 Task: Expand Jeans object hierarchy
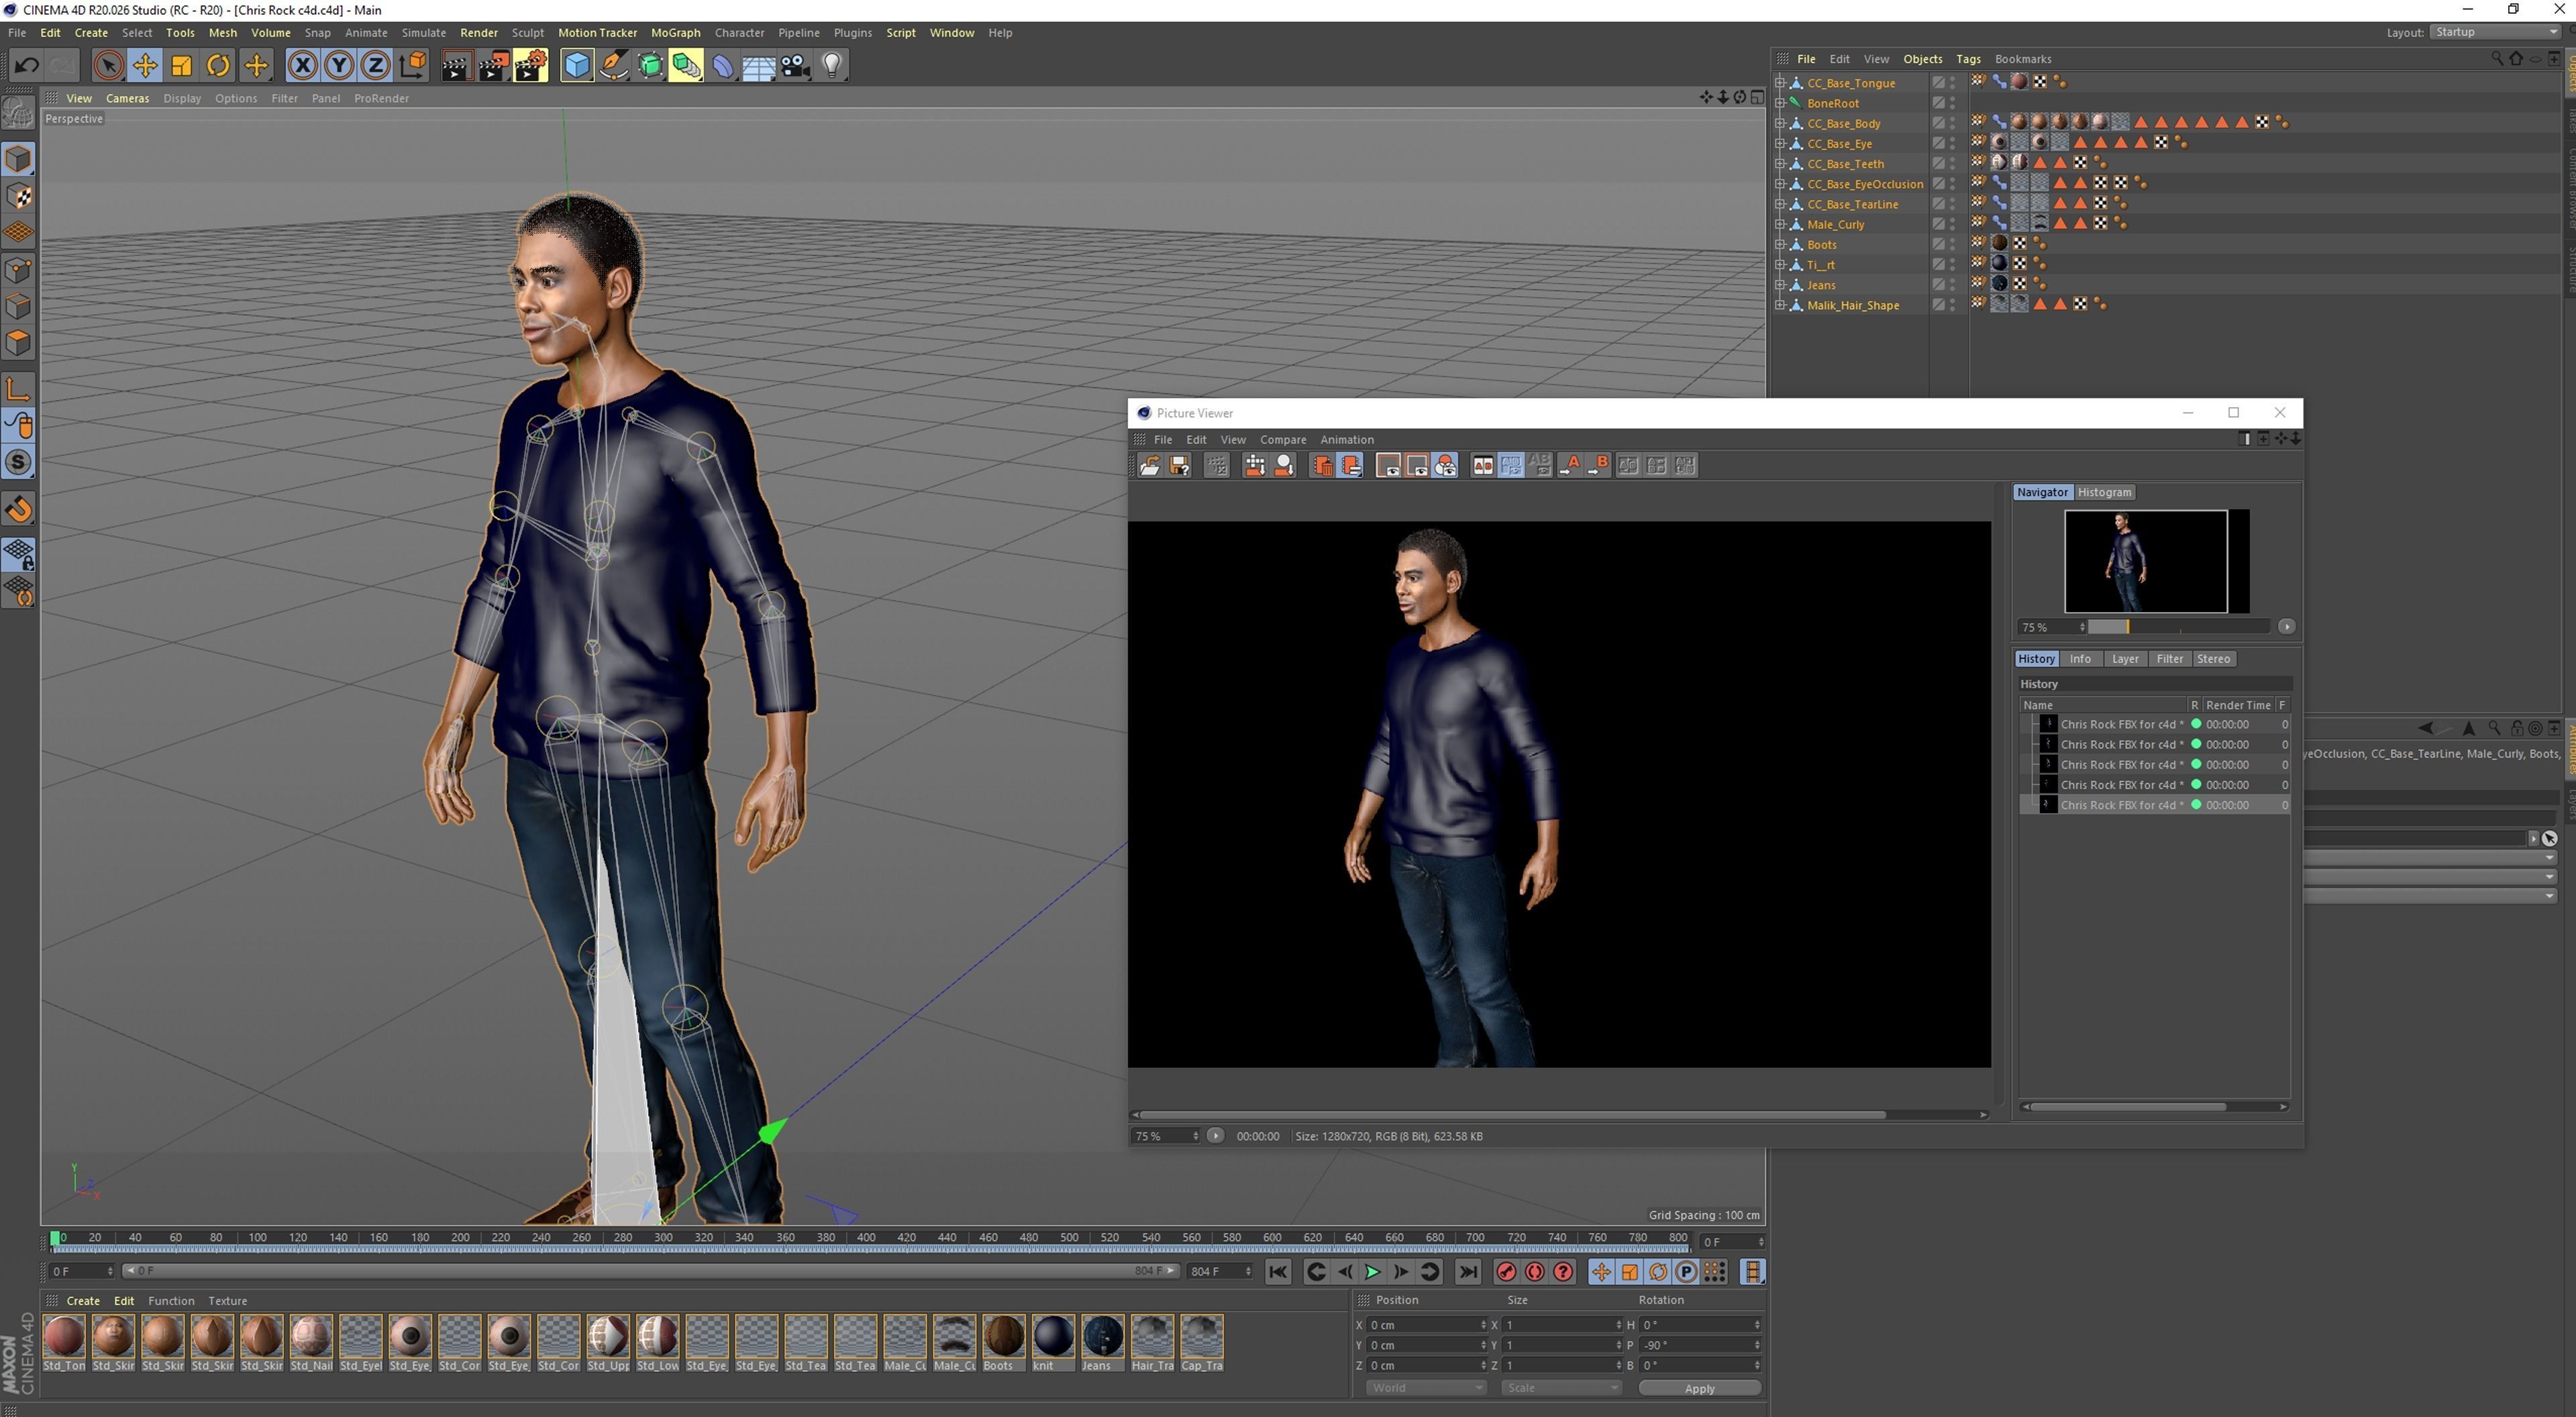point(1780,285)
